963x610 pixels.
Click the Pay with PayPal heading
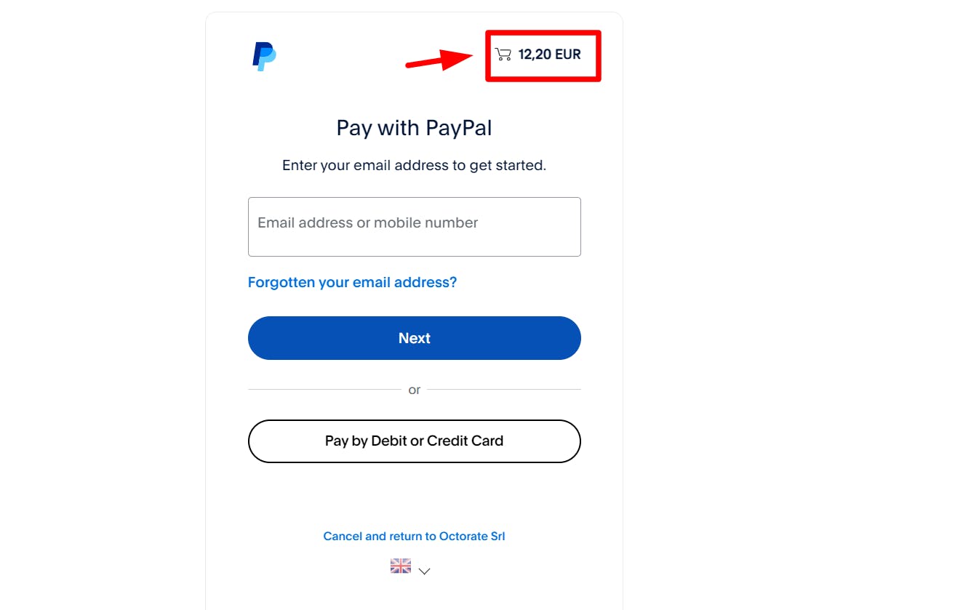[x=414, y=128]
